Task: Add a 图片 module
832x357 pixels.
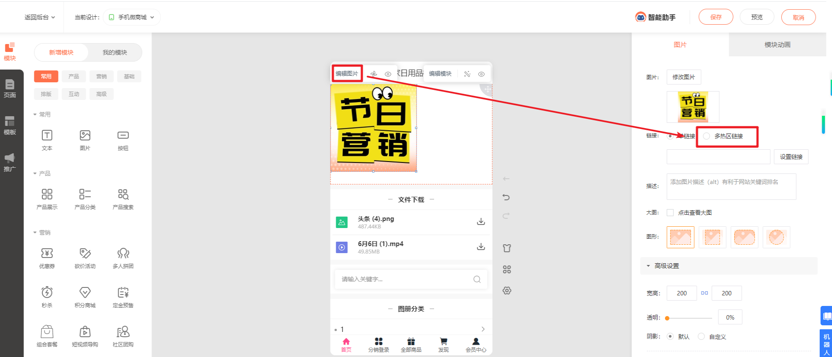Action: [85, 140]
